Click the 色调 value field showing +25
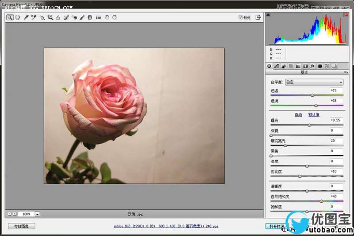The width and height of the screenshot is (354, 236). click(336, 100)
